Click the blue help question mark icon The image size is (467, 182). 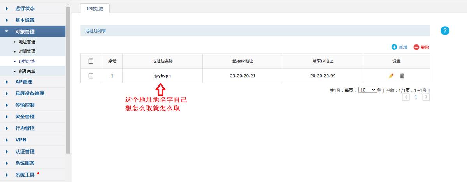click(445, 31)
